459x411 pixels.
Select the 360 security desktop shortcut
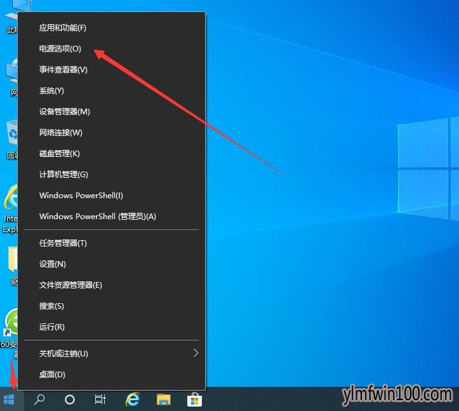point(11,332)
